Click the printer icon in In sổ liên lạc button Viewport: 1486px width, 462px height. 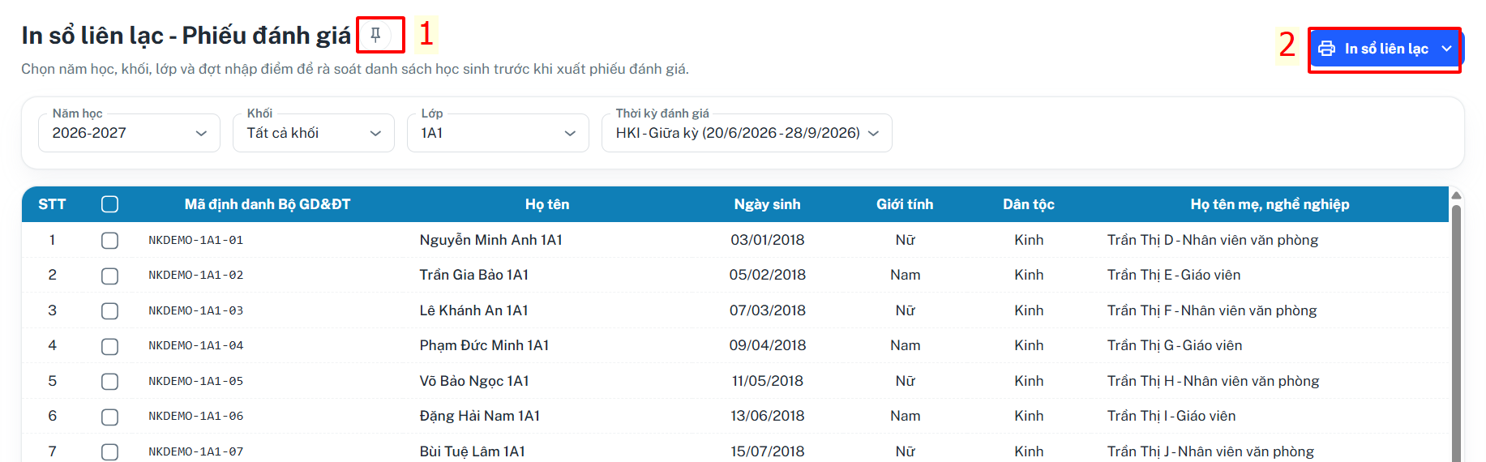tap(1326, 49)
